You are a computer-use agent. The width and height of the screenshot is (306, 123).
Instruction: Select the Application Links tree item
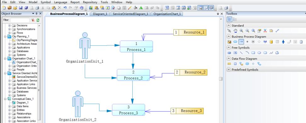pos(26,84)
